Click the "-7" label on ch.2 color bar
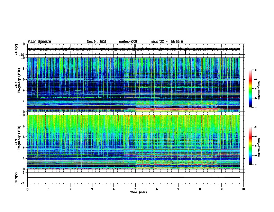Image resolution: width=274 pixels, height=212 pixels. click(255, 165)
